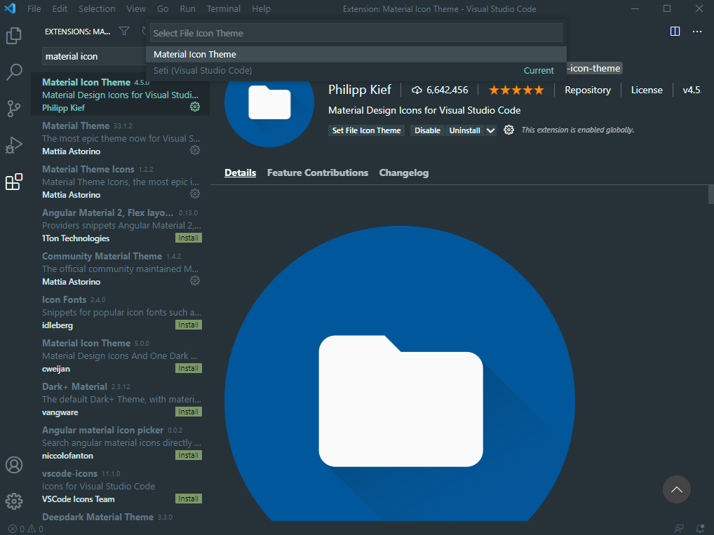Image resolution: width=714 pixels, height=535 pixels.
Task: Open the manage gear for Material Theme Icons
Action: pos(195,194)
